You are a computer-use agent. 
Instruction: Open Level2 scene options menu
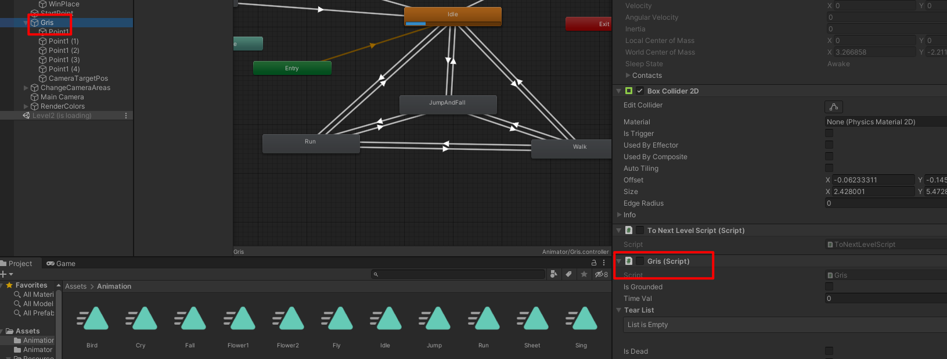[x=126, y=116]
